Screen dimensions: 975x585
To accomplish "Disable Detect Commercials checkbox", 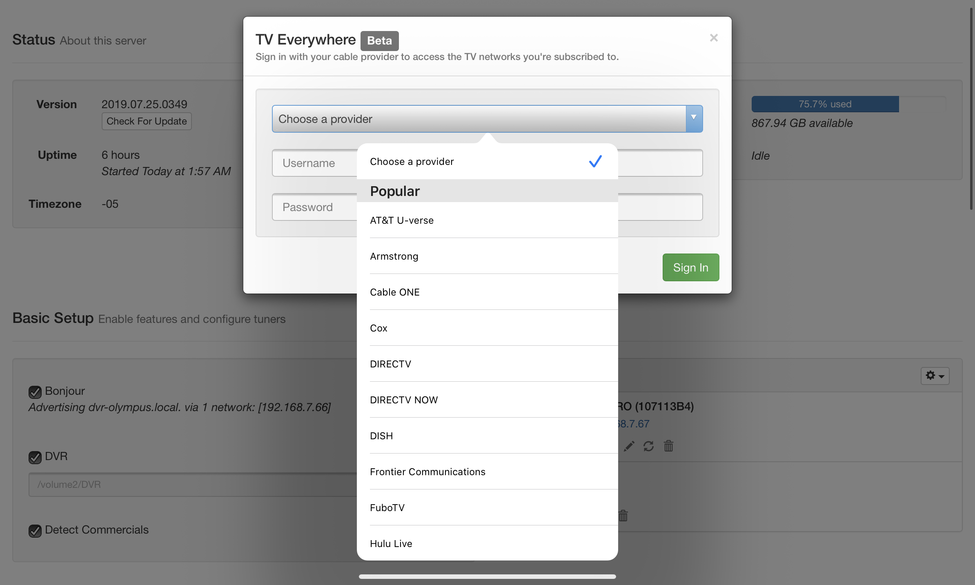I will pos(35,531).
